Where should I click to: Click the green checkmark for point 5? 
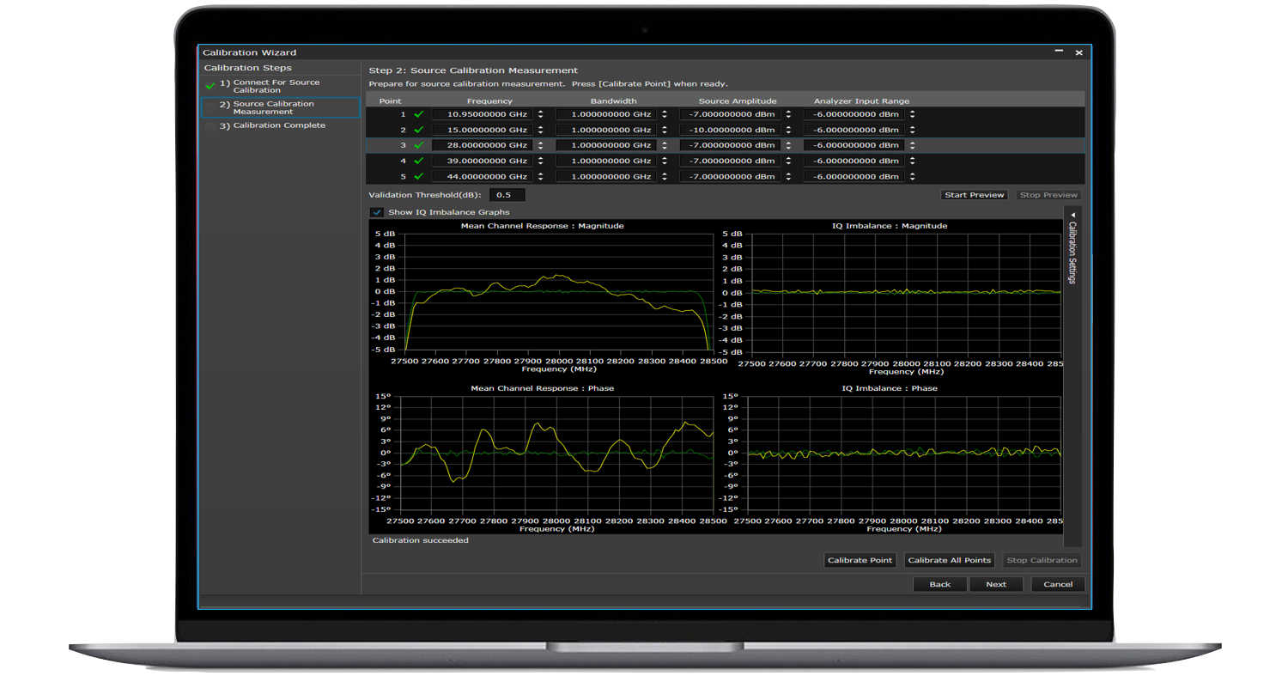(x=419, y=176)
